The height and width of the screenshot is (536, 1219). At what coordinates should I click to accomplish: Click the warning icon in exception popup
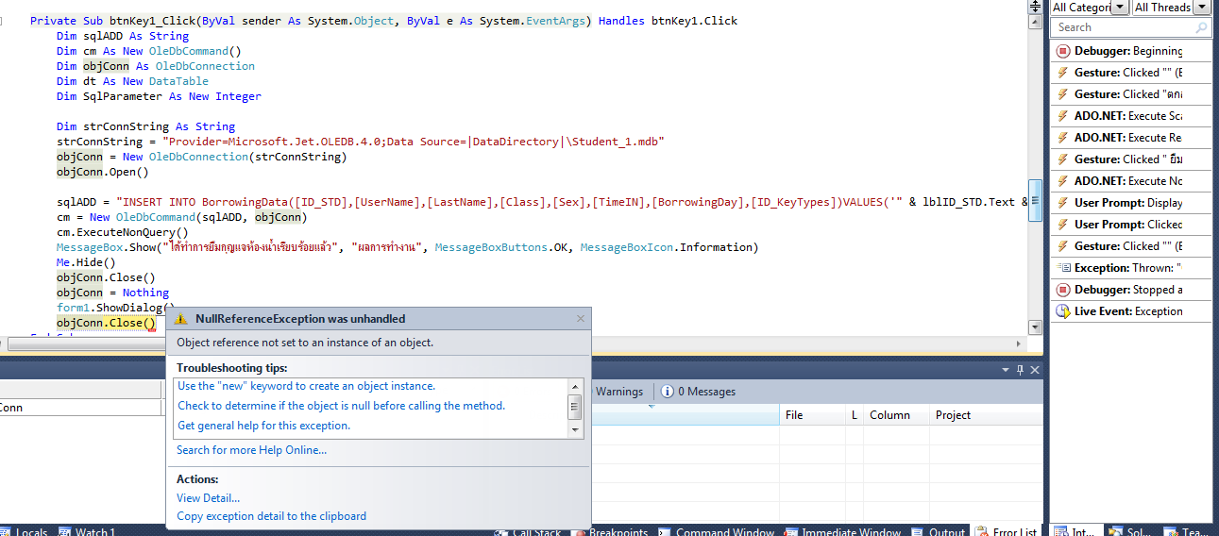tap(181, 319)
